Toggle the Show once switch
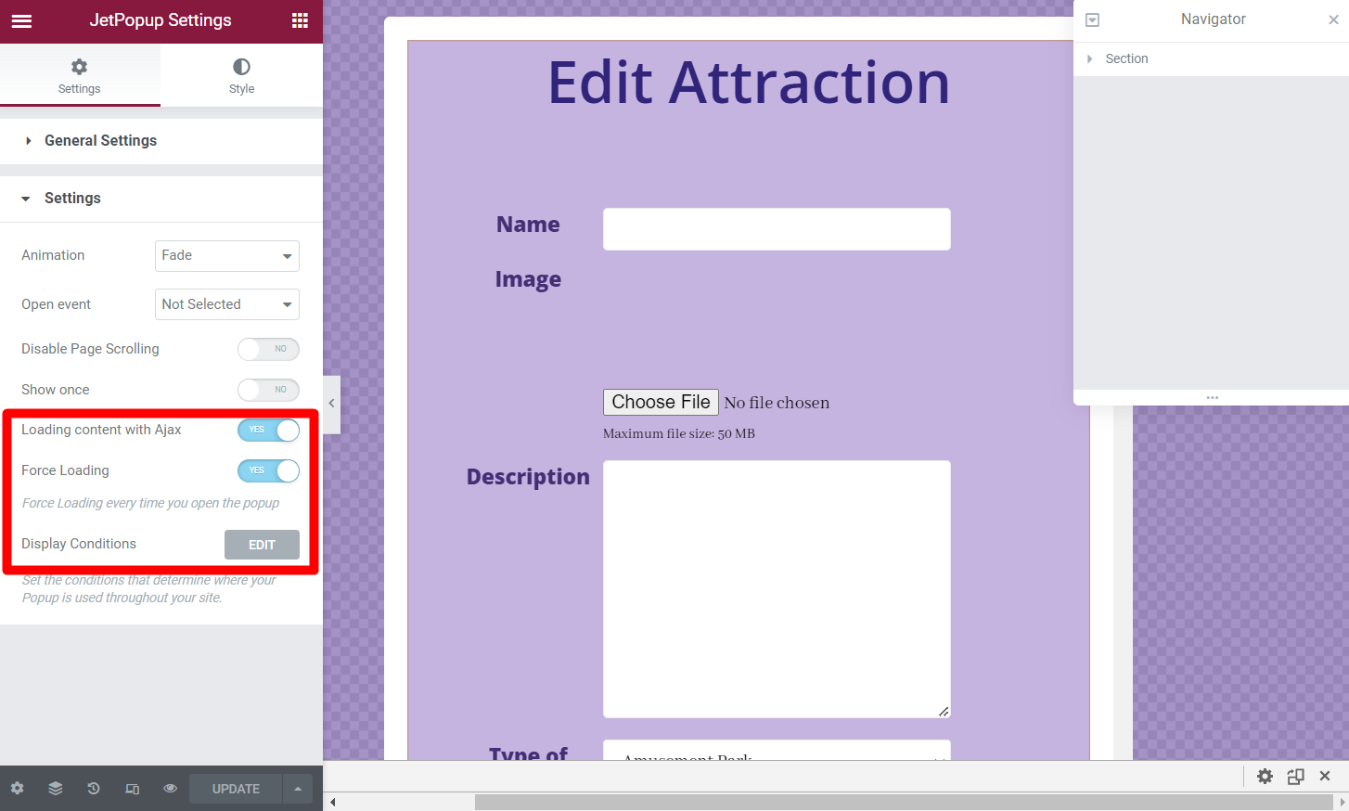 pyautogui.click(x=268, y=390)
